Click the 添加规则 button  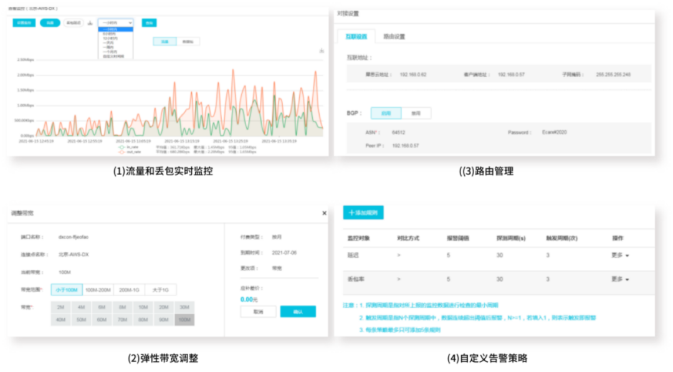click(363, 213)
